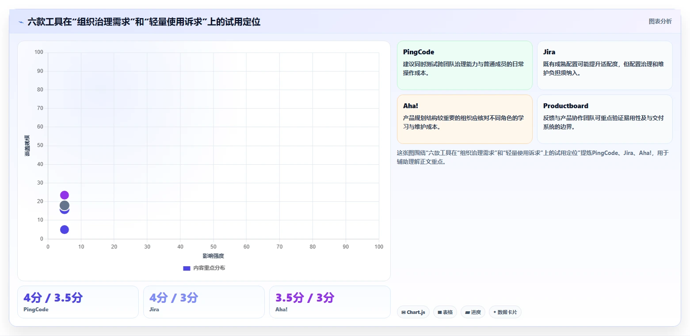Click the 覆盖规模 y-axis label
Image resolution: width=690 pixels, height=336 pixels.
27,146
